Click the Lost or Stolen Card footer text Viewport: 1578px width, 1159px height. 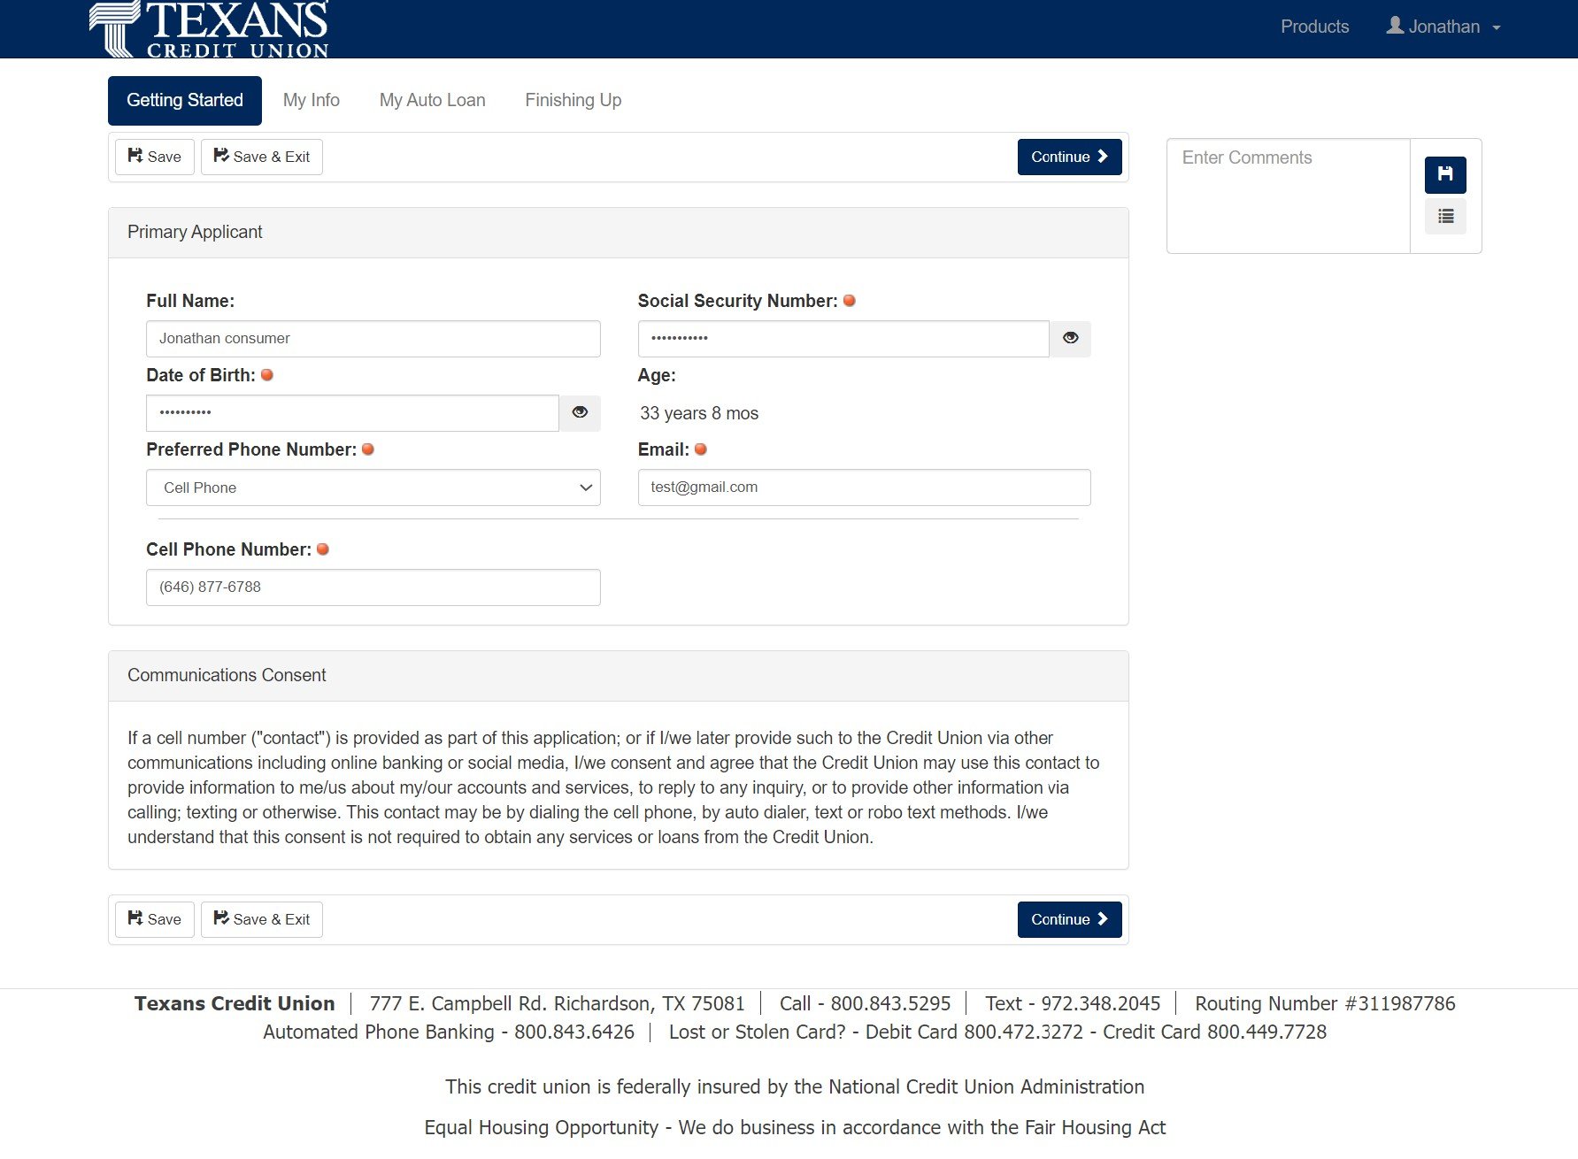pyautogui.click(x=997, y=1032)
